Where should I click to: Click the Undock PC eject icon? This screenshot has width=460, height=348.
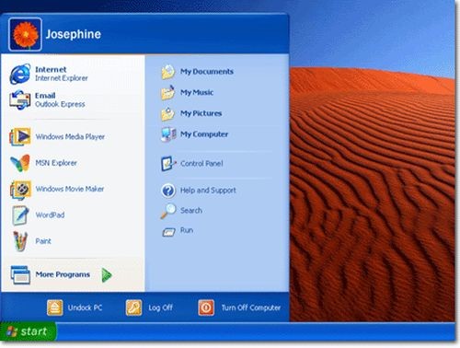click(55, 307)
